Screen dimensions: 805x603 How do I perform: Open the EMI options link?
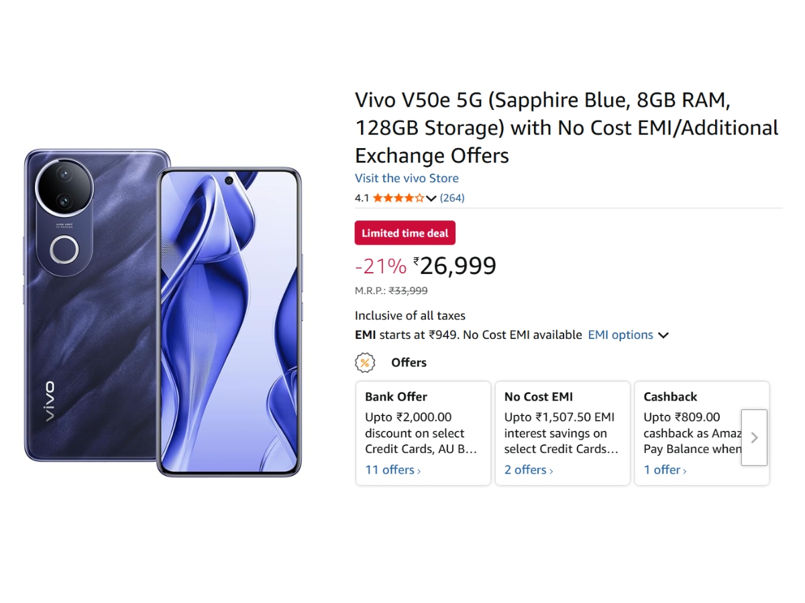(x=621, y=335)
